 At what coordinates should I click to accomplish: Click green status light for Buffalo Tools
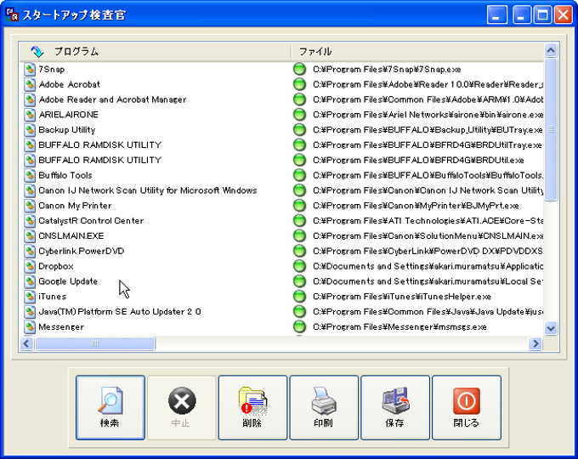(x=300, y=175)
